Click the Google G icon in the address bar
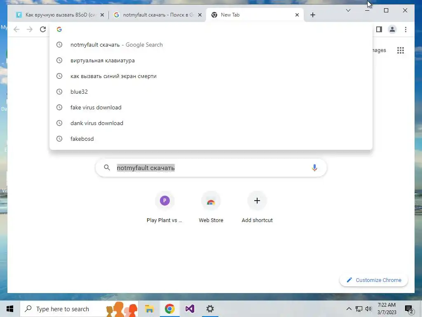The width and height of the screenshot is (422, 317). (59, 29)
